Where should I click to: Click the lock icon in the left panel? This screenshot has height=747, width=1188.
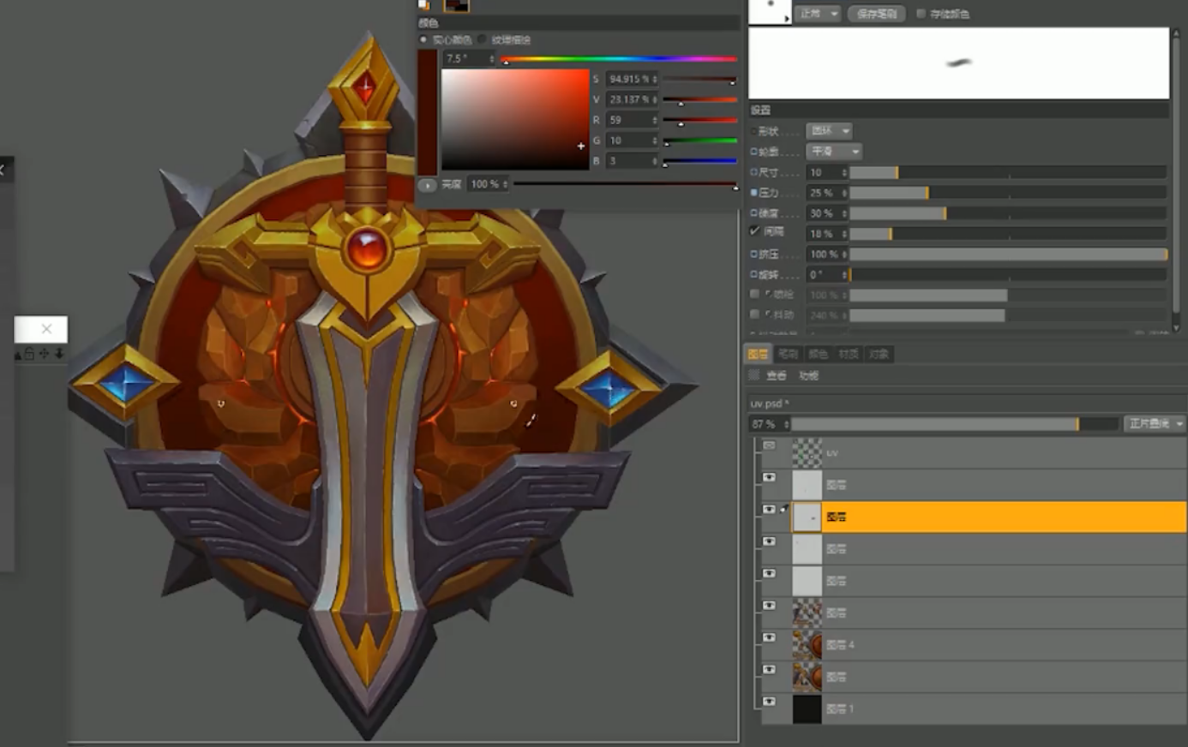pyautogui.click(x=29, y=354)
